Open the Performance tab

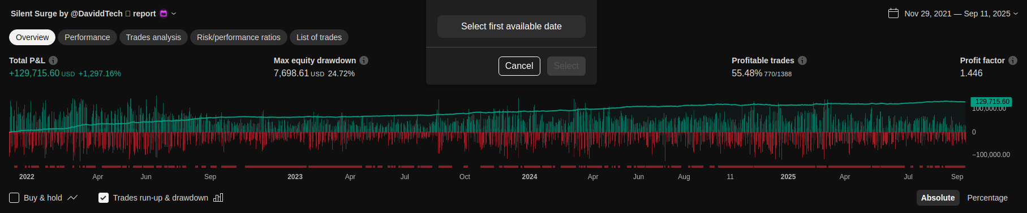coord(87,37)
